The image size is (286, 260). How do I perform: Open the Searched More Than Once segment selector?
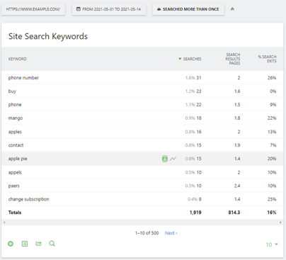click(x=188, y=9)
